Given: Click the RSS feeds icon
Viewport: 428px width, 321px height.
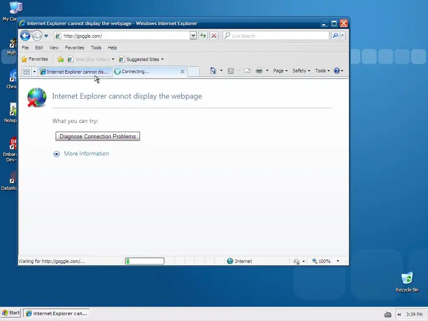Looking at the screenshot, I should pyautogui.click(x=231, y=71).
